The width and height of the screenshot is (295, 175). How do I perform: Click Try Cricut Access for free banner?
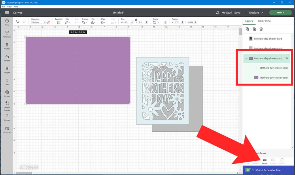pos(268,170)
